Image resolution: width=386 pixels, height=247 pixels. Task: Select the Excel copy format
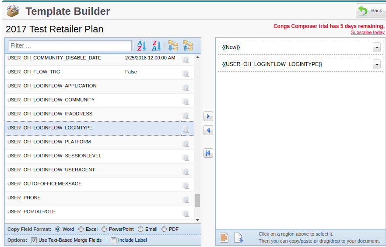pos(81,229)
